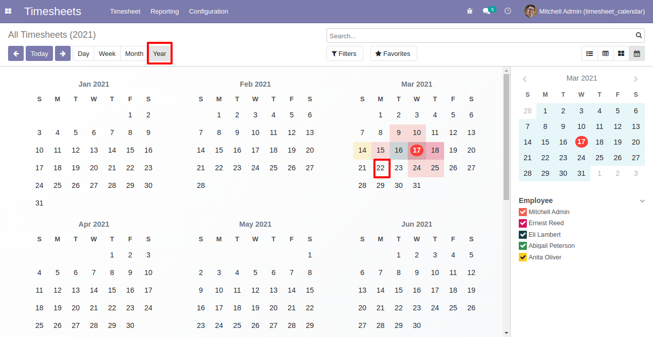653x337 pixels.
Task: Select May 1 in year calendar
Action: click(310, 255)
